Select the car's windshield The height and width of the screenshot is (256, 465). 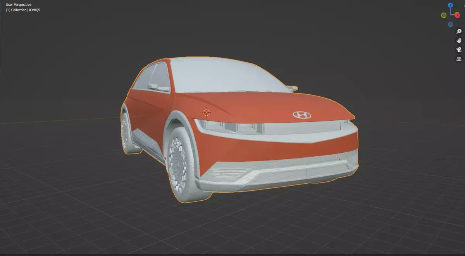point(229,75)
